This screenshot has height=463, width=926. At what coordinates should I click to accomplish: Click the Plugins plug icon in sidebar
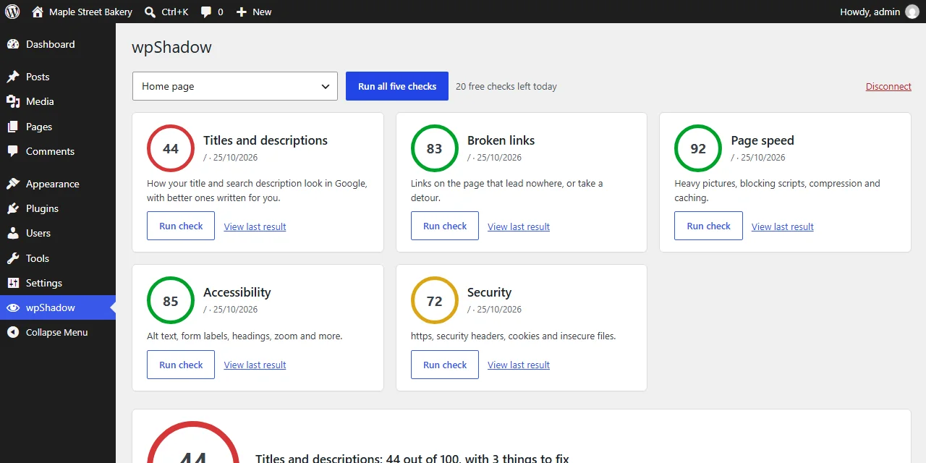[13, 208]
